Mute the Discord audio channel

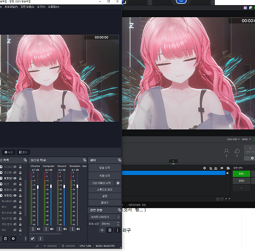pyautogui.click(x=65, y=229)
